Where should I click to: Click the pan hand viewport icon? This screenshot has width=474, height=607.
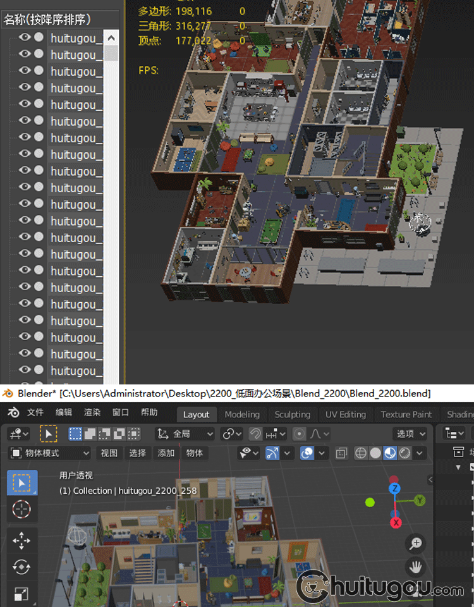[416, 567]
